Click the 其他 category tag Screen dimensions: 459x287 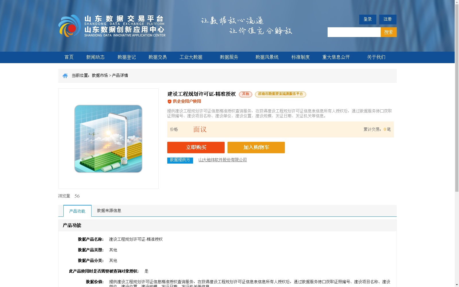point(246,94)
